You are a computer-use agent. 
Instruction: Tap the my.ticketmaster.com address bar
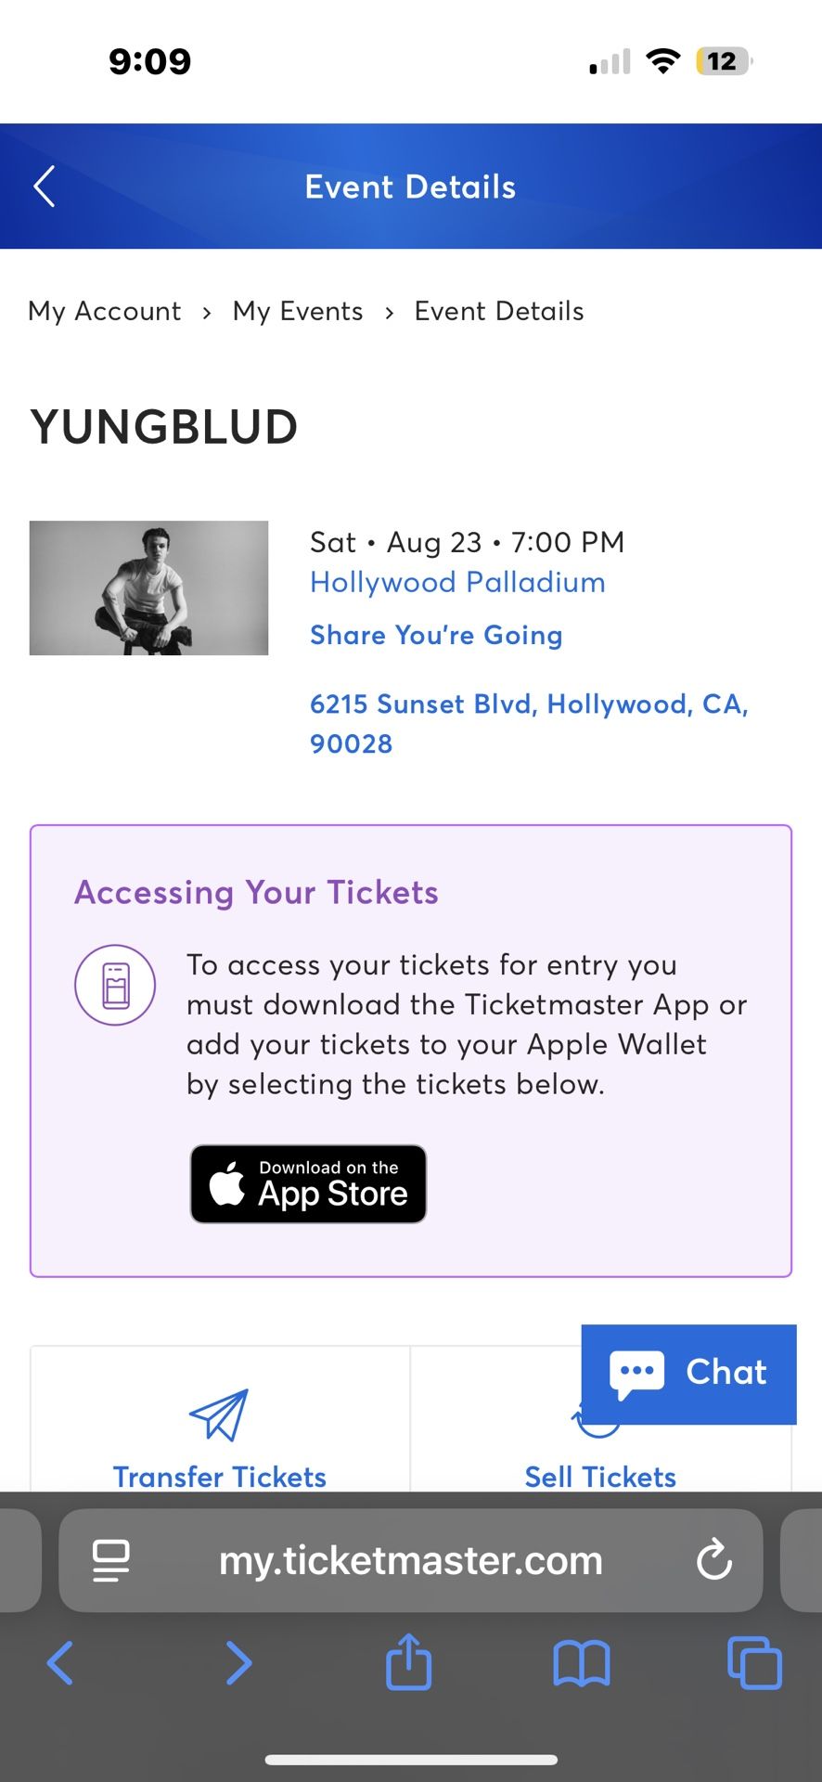point(410,1560)
